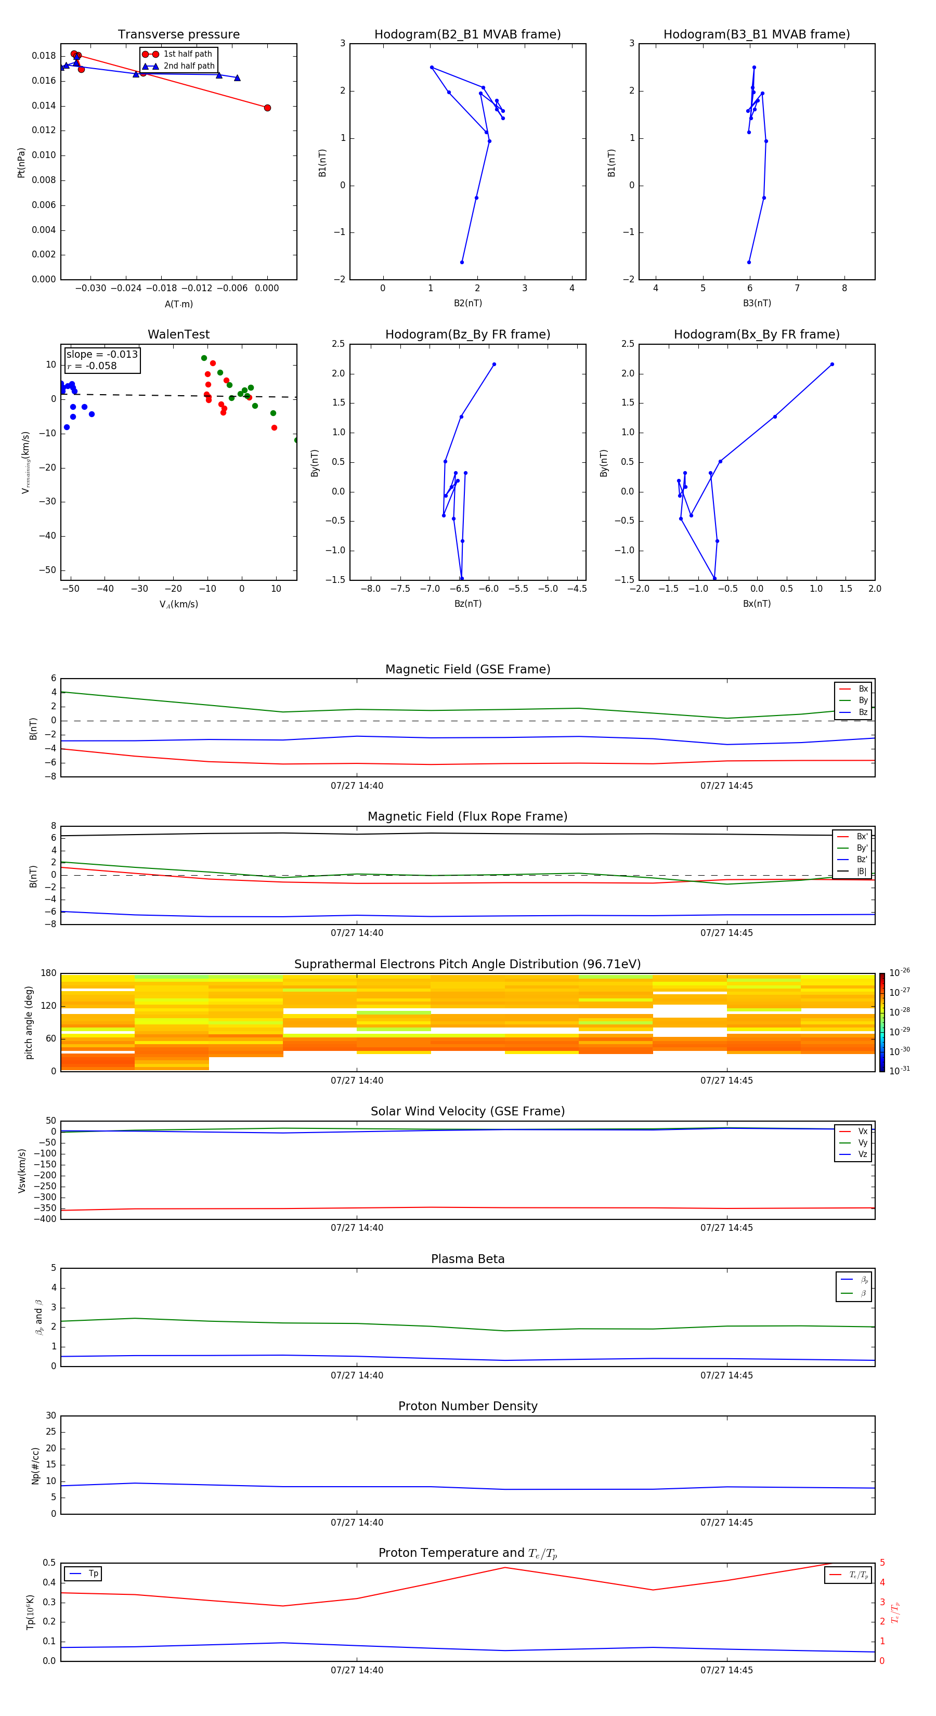Viewport: 936px width, 1716px height.
Task: Click the 'Np(#/cc)' axis label
Action: (35, 1465)
